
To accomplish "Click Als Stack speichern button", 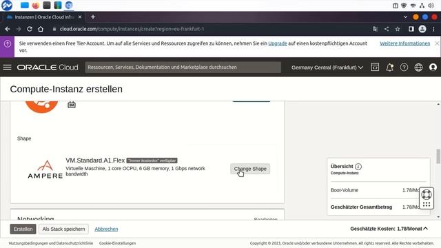I will point(63,229).
